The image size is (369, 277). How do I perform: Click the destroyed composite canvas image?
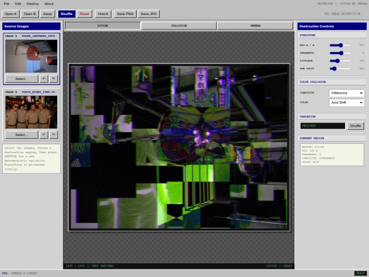[179, 147]
